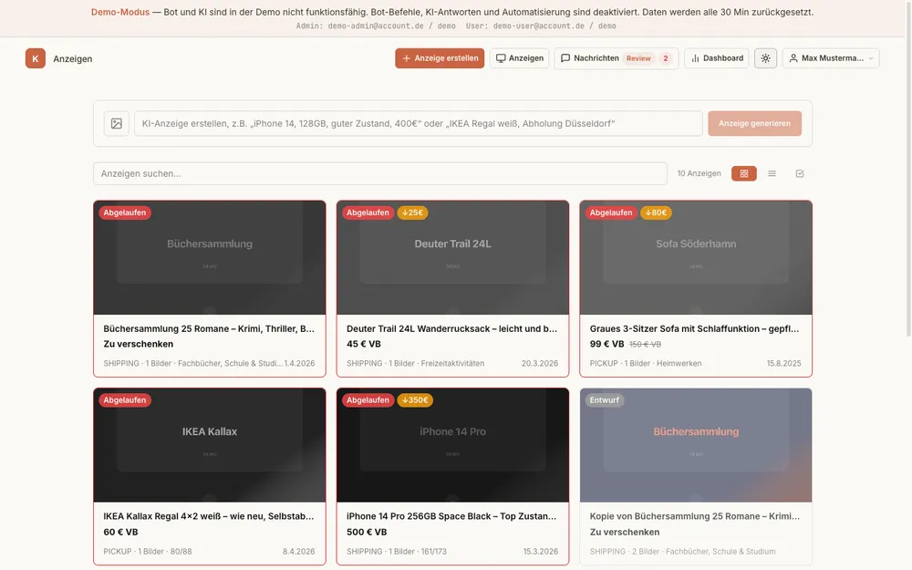Open Entwurf Büchersammlung copy thumbnail
This screenshot has height=570, width=912.
pyautogui.click(x=696, y=446)
